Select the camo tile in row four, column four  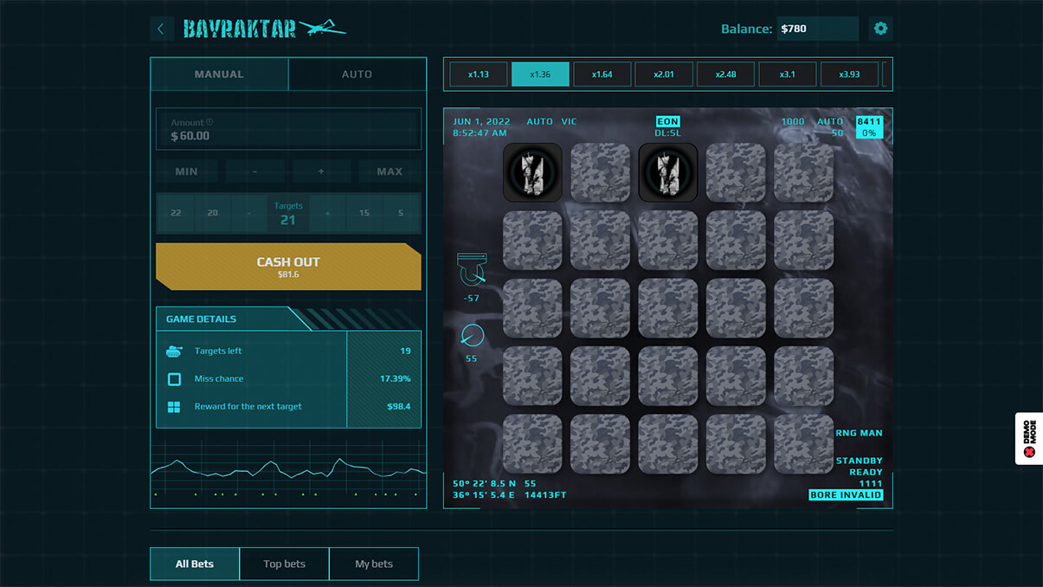coord(736,377)
